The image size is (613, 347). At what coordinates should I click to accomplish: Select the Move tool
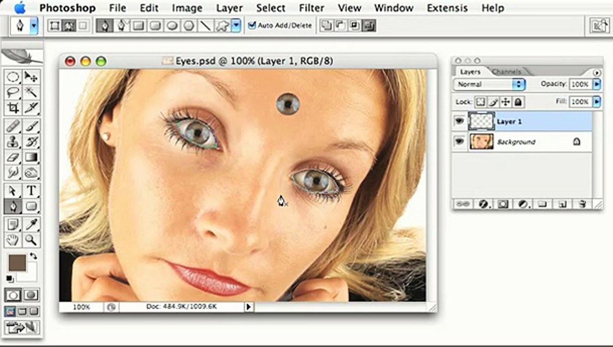coord(31,77)
